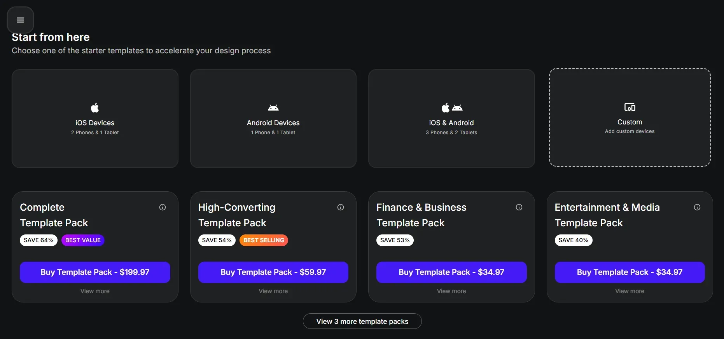
Task: Click info icon on Entertainment & Media Pack
Action: [697, 208]
